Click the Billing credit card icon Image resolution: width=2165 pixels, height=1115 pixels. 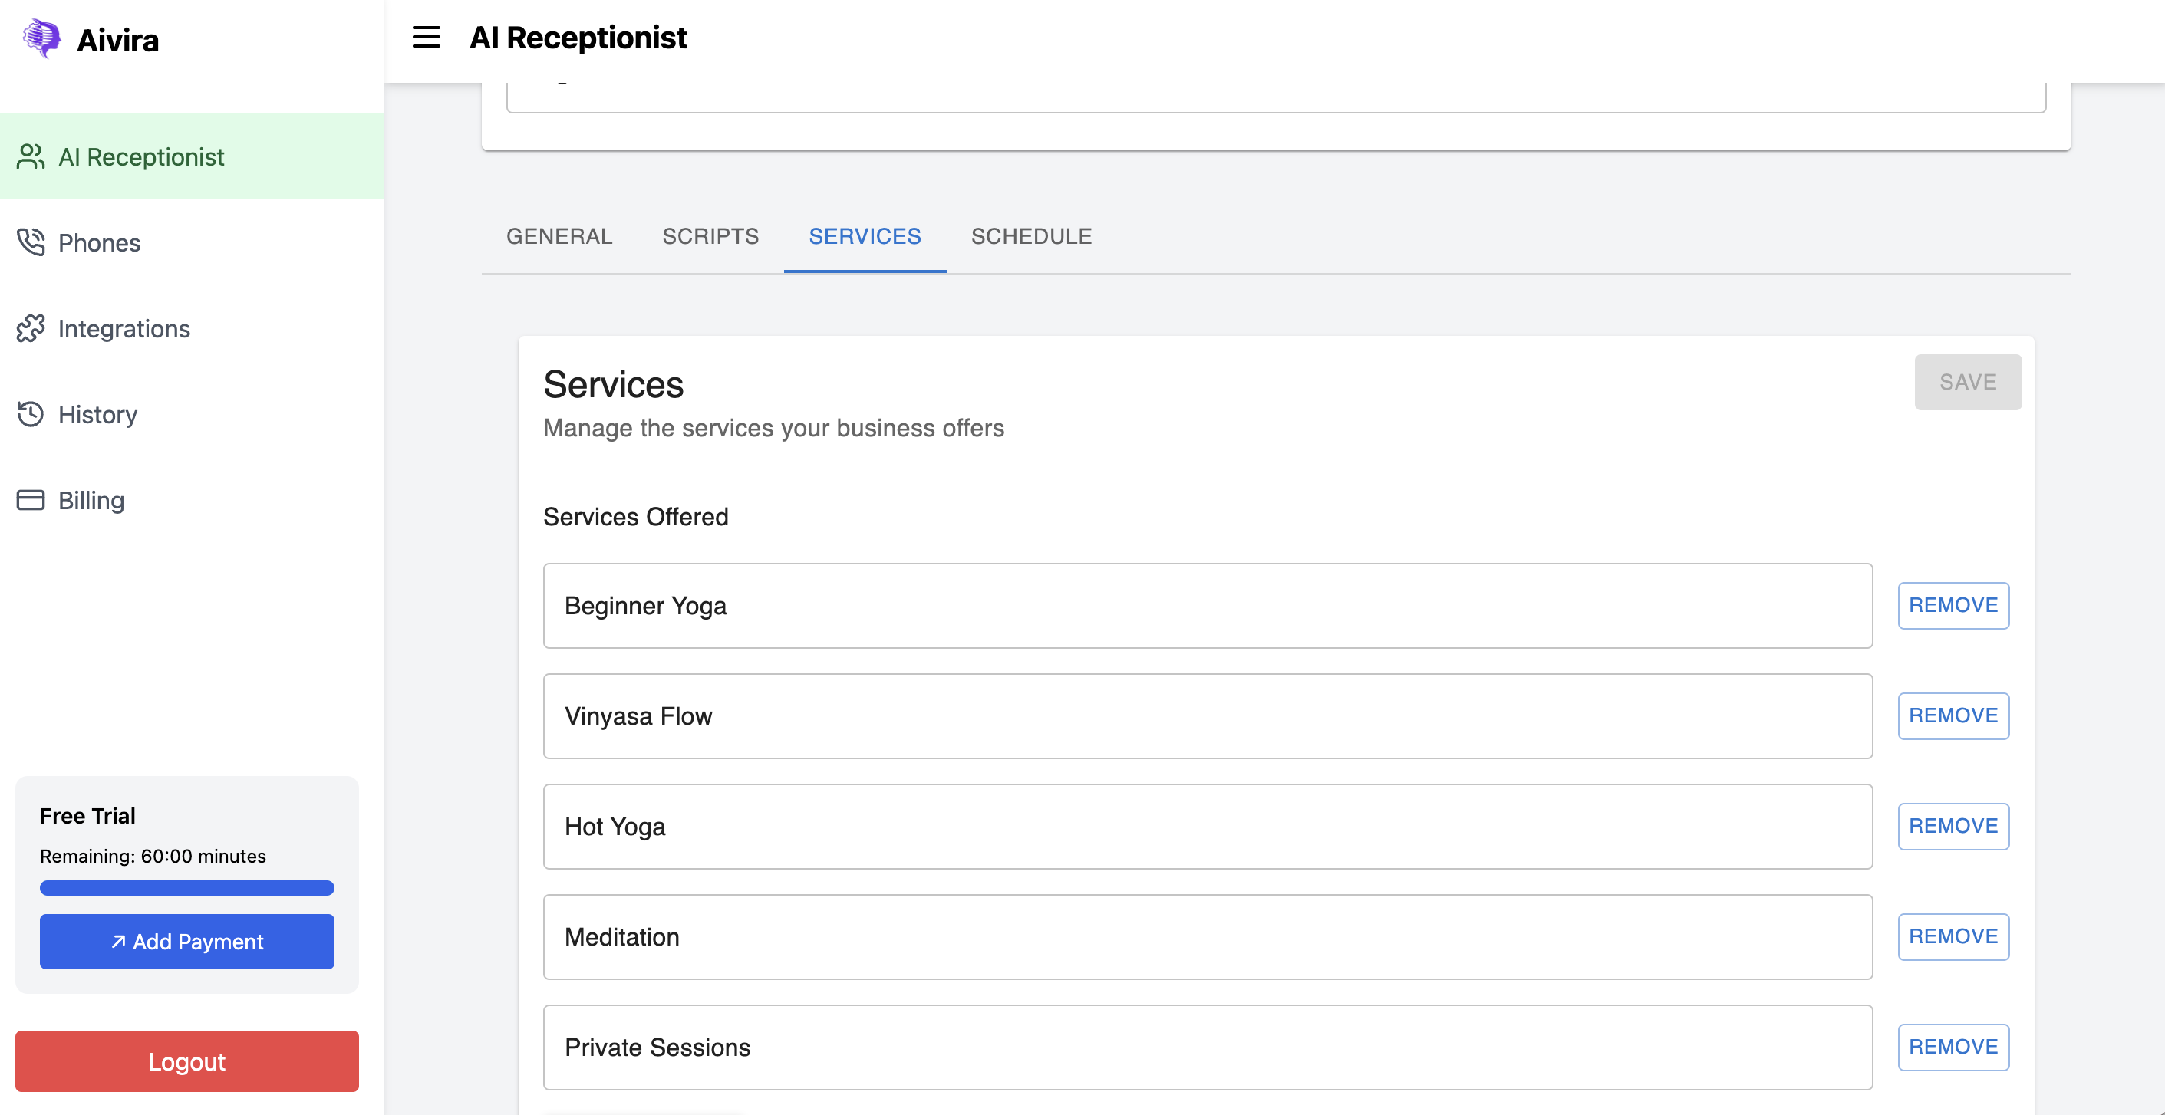(x=30, y=500)
